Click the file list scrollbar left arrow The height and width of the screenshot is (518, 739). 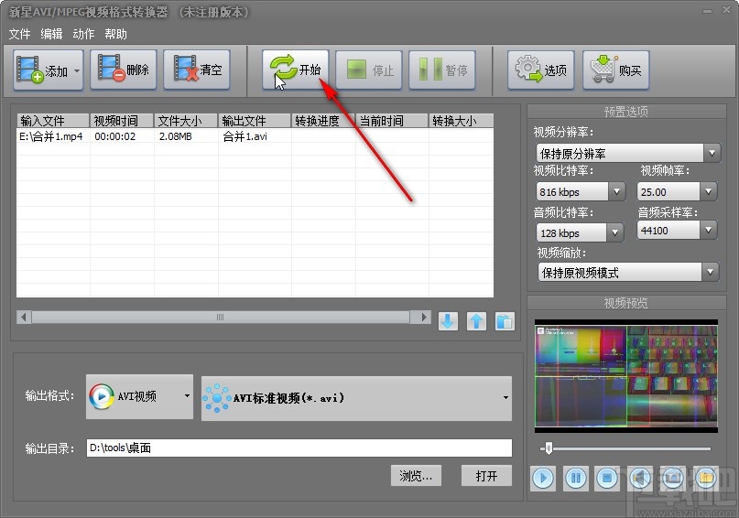tap(24, 317)
